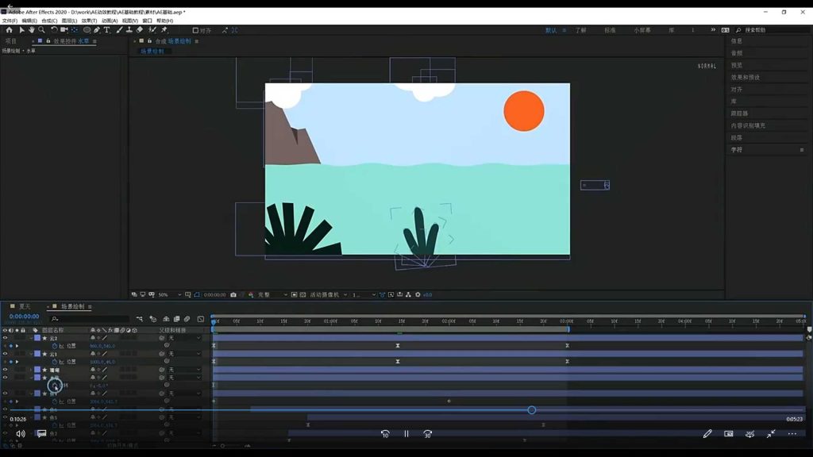Pick the Zoom magnifier tool
This screenshot has height=457, width=813.
(42, 30)
